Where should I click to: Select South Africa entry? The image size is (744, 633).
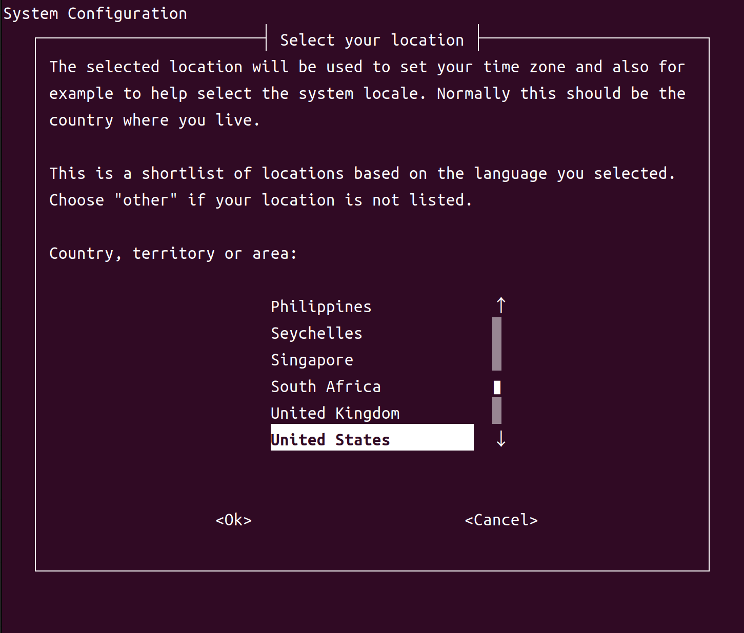tap(326, 386)
